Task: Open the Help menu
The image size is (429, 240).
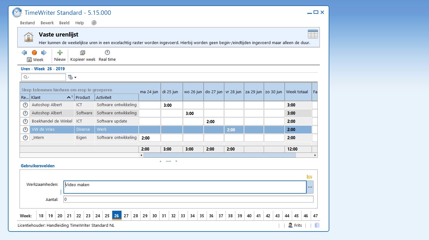Action: (x=80, y=23)
